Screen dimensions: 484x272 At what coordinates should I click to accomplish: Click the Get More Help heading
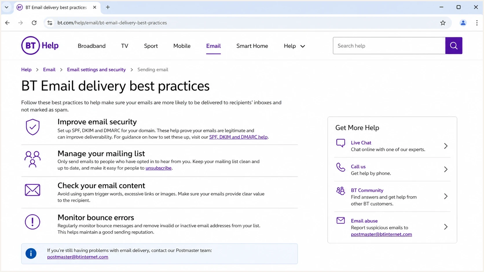(x=357, y=128)
